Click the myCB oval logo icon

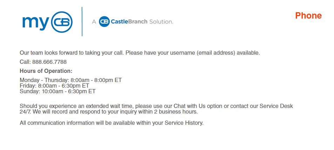point(62,22)
